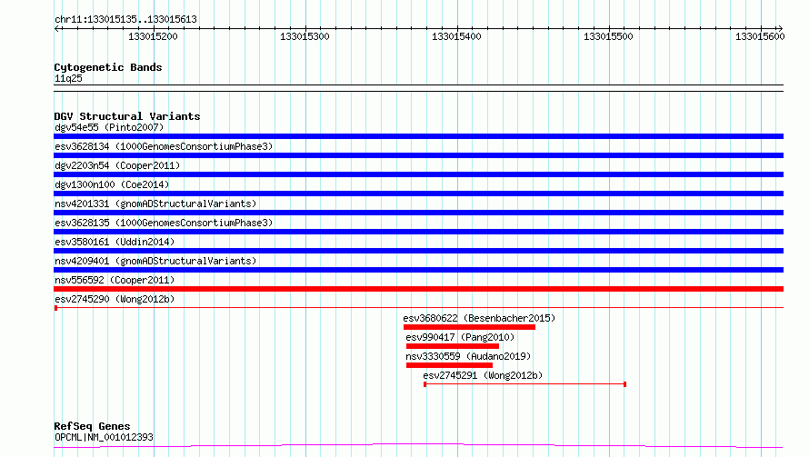Viewport: 809px width, 457px height.
Task: Click ruler position 133015300
Action: pos(305,36)
